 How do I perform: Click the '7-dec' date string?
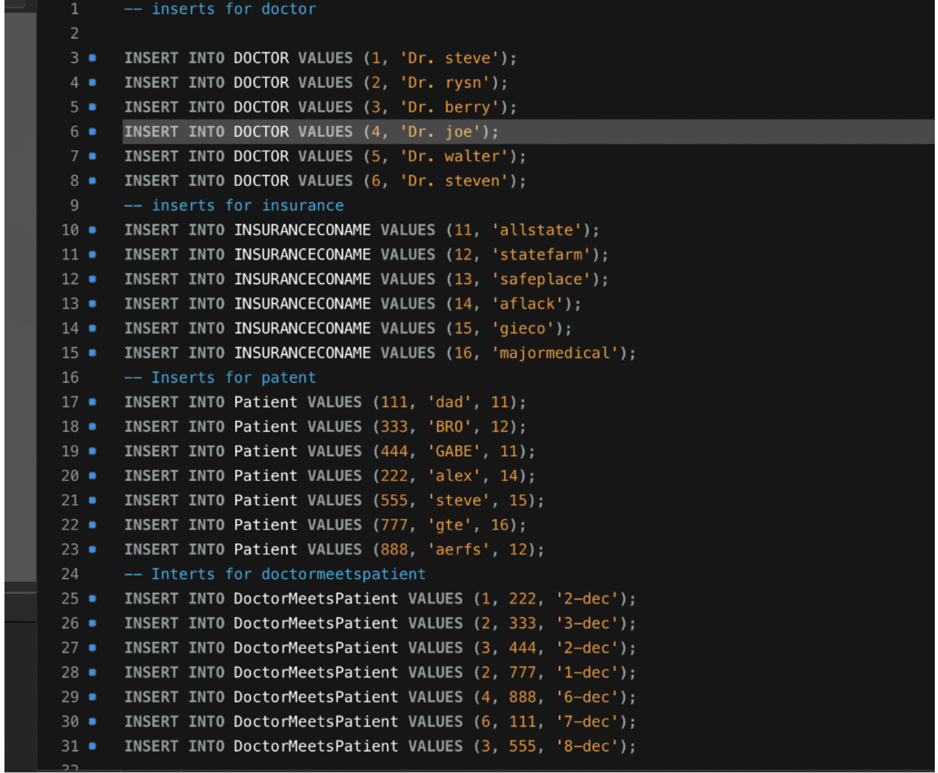587,721
